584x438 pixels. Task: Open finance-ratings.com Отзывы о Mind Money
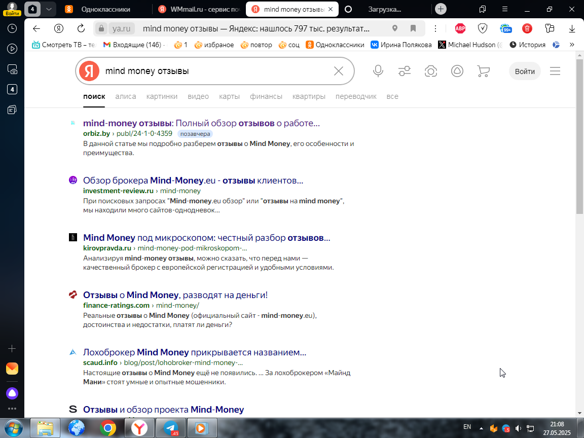(x=175, y=296)
